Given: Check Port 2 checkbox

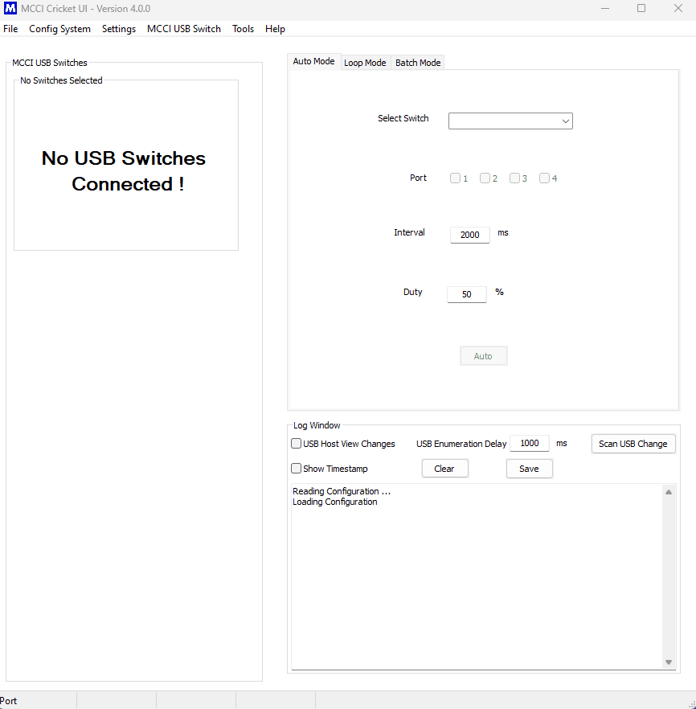Looking at the screenshot, I should click(485, 178).
